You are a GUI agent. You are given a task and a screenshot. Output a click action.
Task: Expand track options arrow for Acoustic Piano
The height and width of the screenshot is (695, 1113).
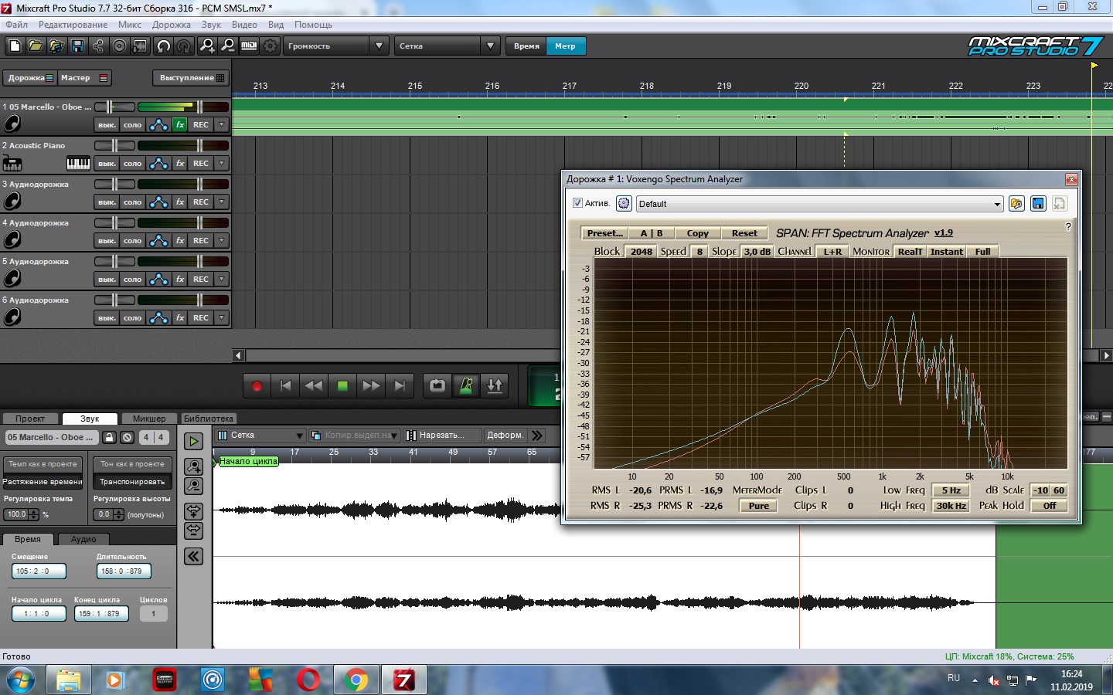[222, 163]
